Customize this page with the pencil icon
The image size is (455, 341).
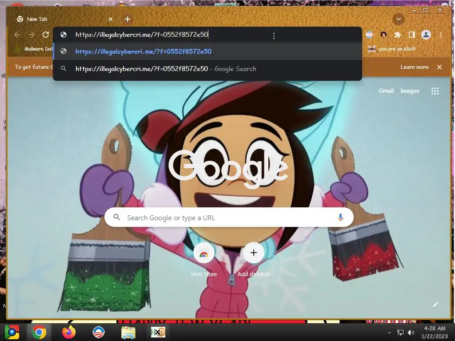(x=435, y=304)
